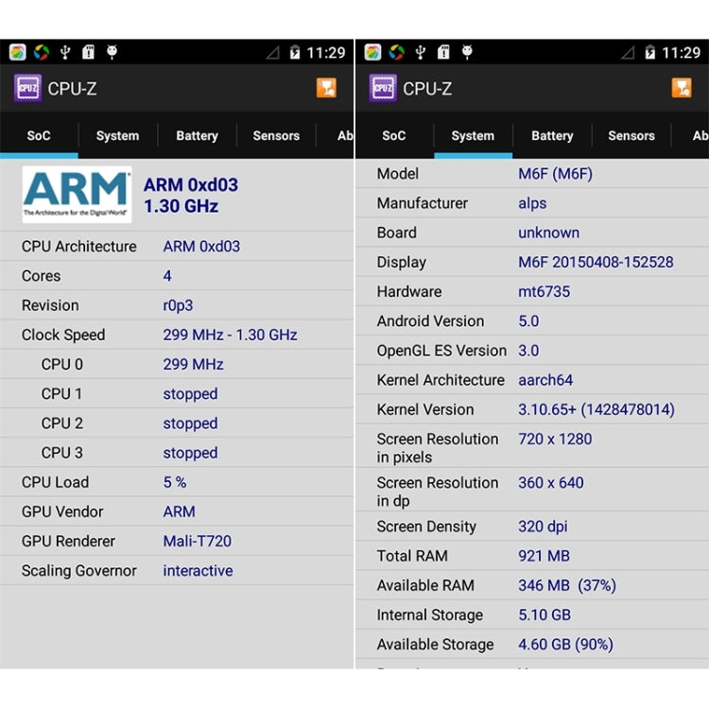
Task: Tap Kernel Architecture 'aarch64'
Action: coord(545,380)
